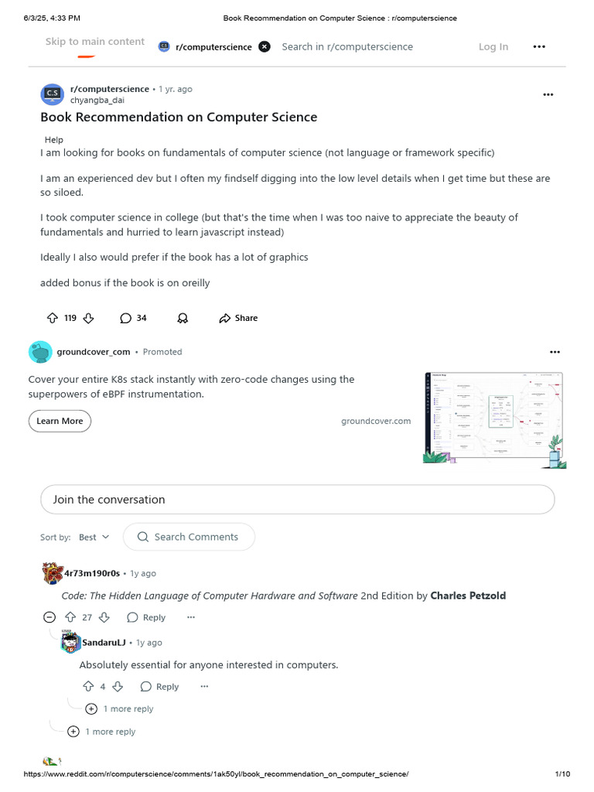The image size is (594, 792).
Task: Open post options three-dot menu
Action: [x=548, y=94]
